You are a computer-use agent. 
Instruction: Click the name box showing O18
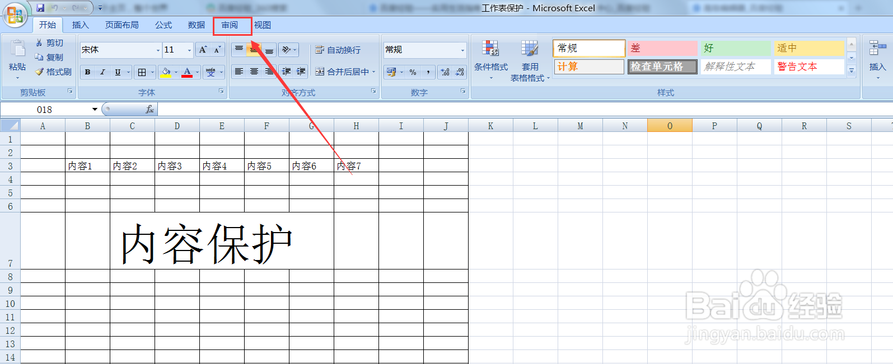pyautogui.click(x=45, y=110)
